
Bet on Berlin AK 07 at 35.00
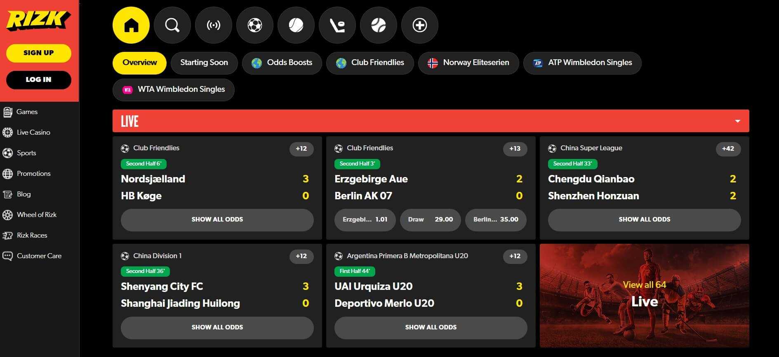[x=496, y=219]
